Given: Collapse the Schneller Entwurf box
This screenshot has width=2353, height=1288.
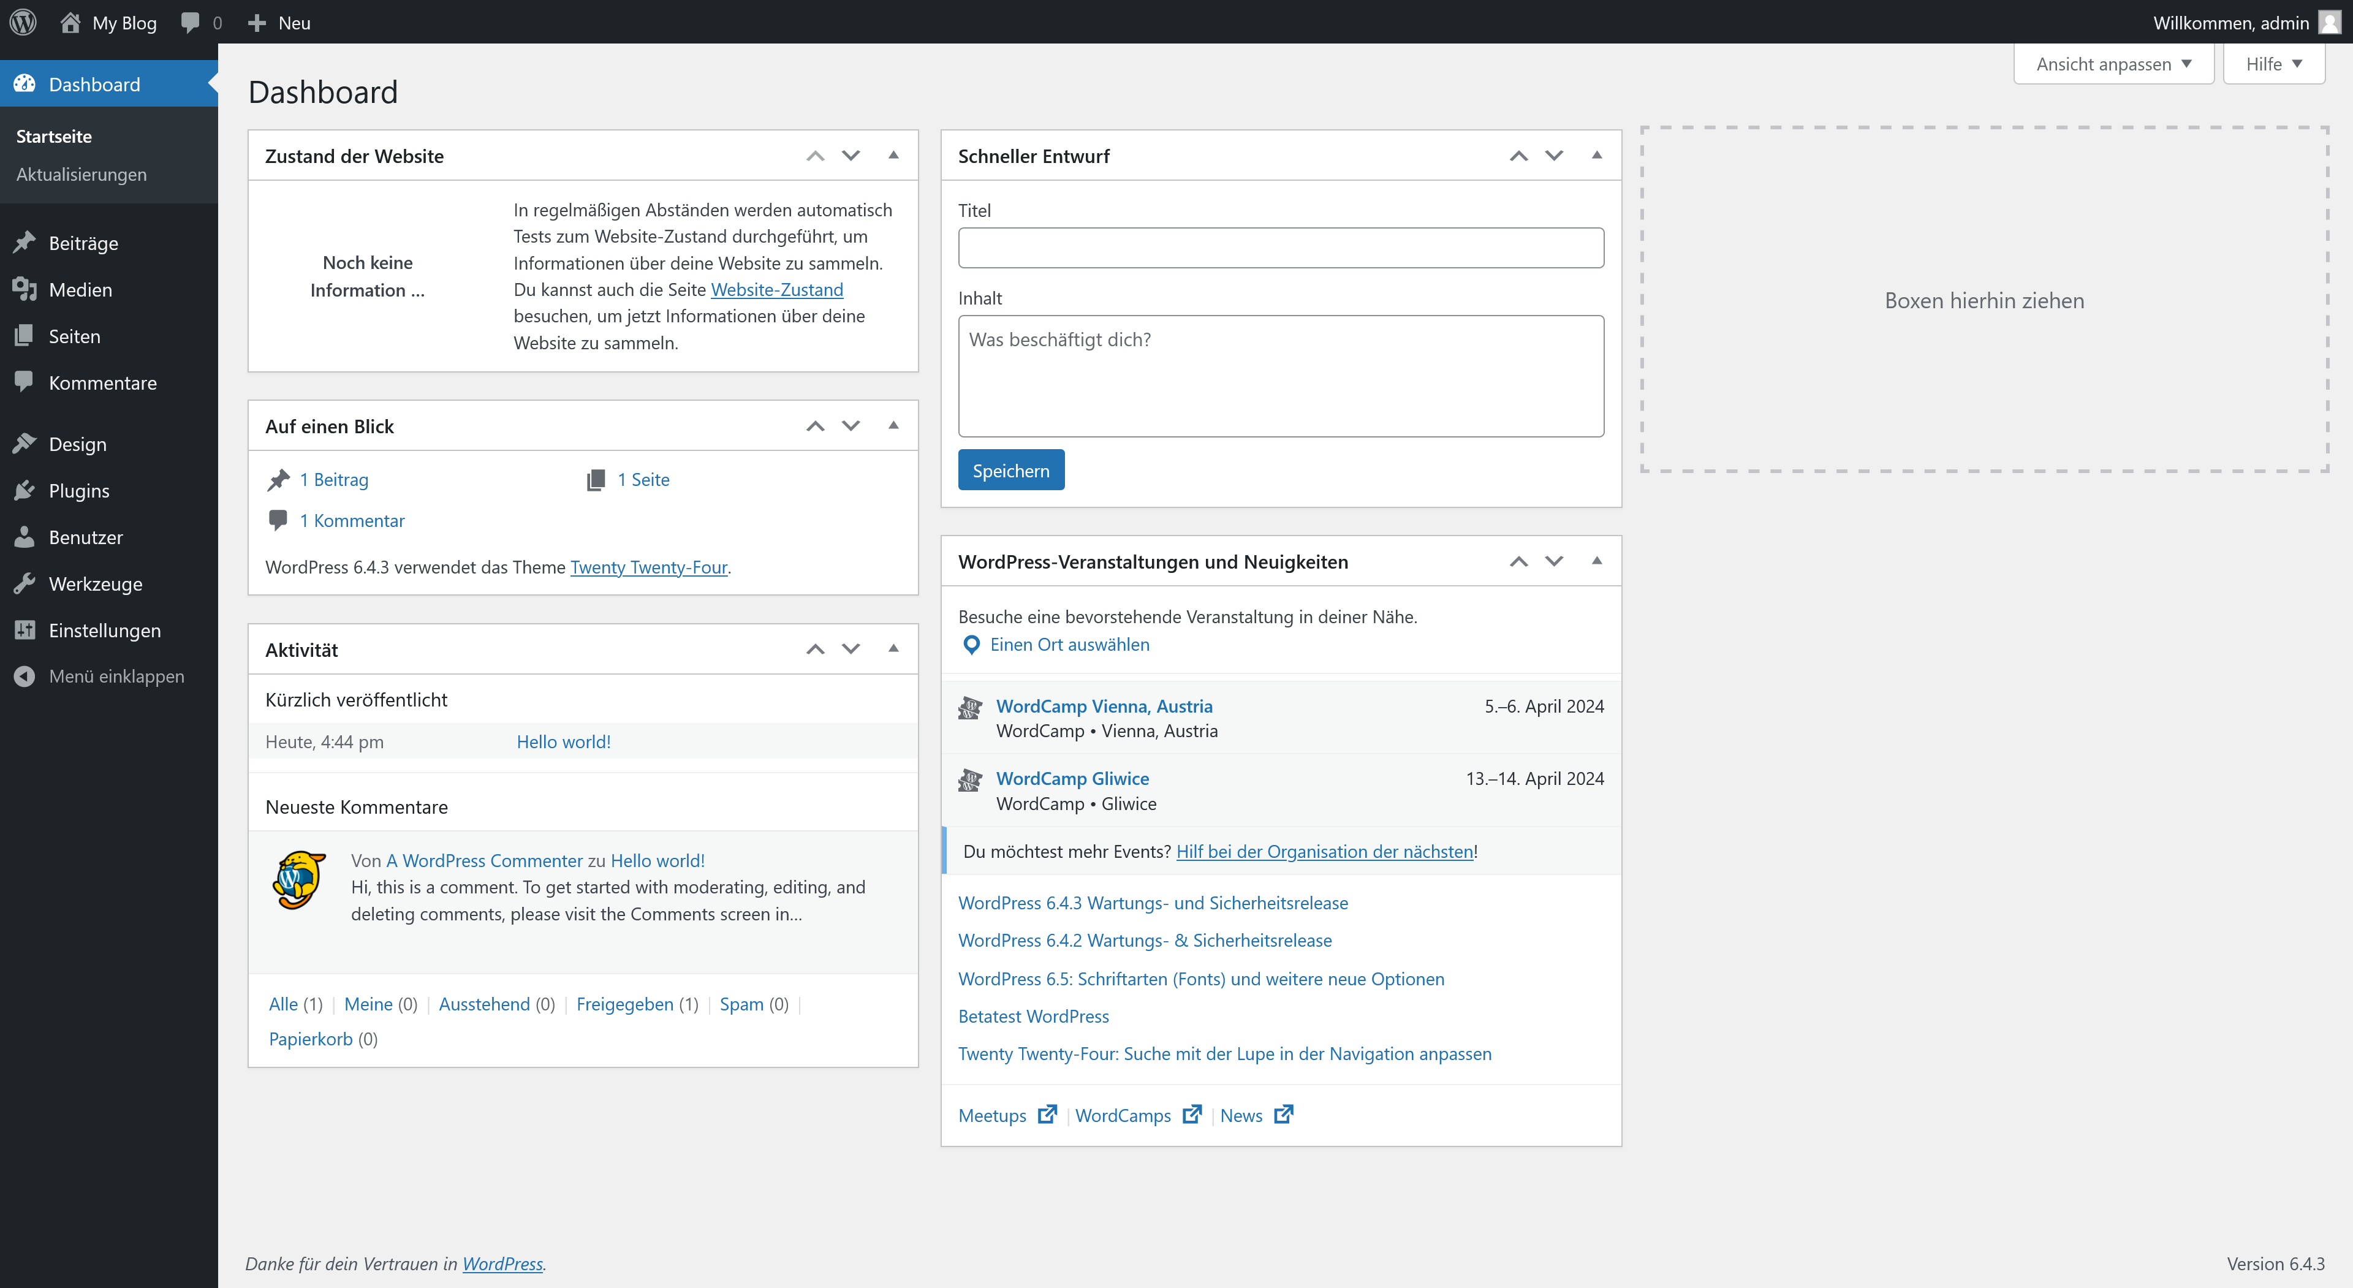Looking at the screenshot, I should 1597,155.
